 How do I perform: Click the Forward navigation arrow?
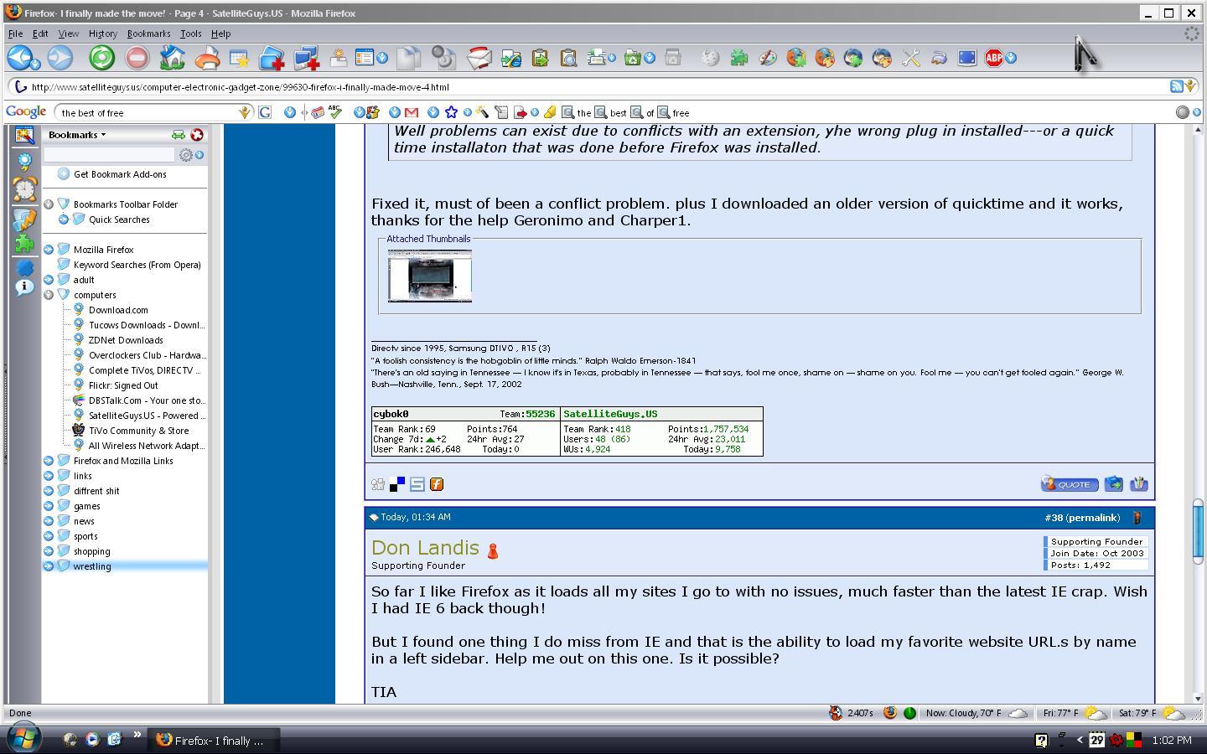click(x=60, y=58)
